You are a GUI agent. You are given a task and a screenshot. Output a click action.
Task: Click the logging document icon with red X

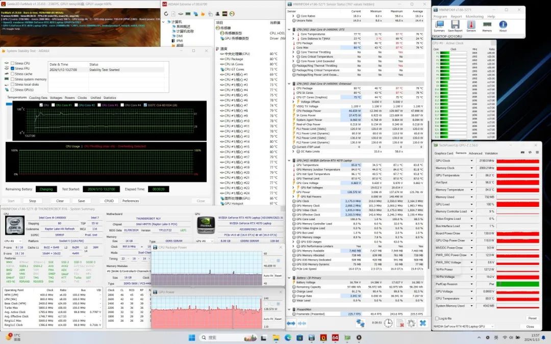pyautogui.click(x=400, y=323)
